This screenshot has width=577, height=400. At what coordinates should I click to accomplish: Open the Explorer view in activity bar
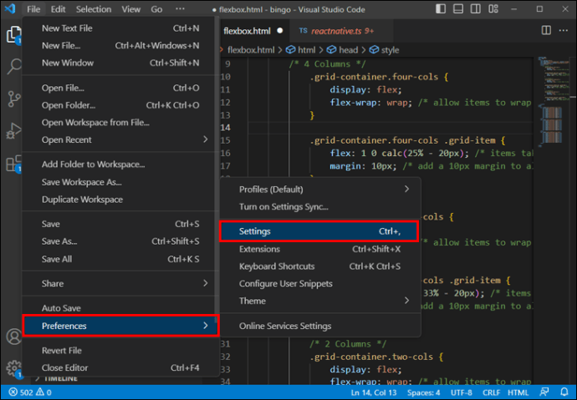coord(13,36)
